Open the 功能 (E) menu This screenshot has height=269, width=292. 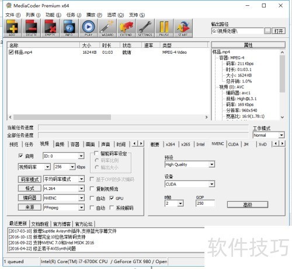(x=53, y=15)
